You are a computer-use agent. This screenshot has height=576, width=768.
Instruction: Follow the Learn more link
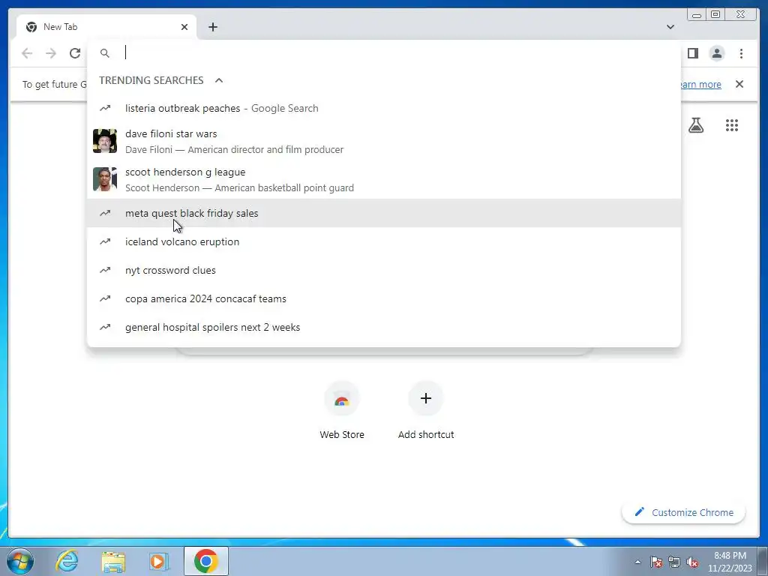pyautogui.click(x=700, y=84)
